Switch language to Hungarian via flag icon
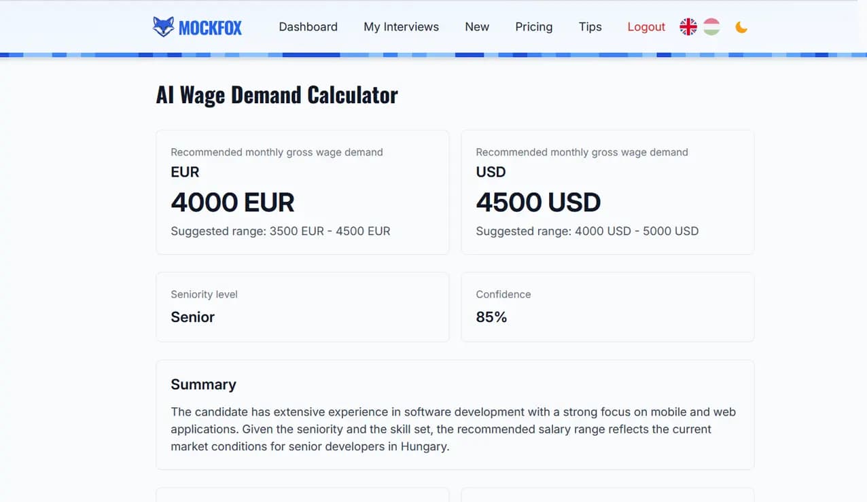This screenshot has width=867, height=502. point(711,27)
